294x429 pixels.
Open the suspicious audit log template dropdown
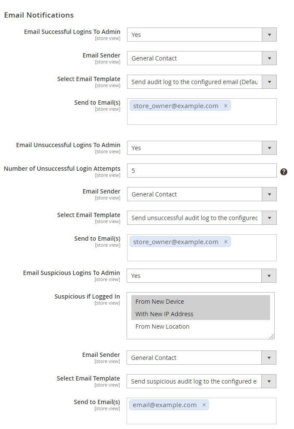point(201,381)
